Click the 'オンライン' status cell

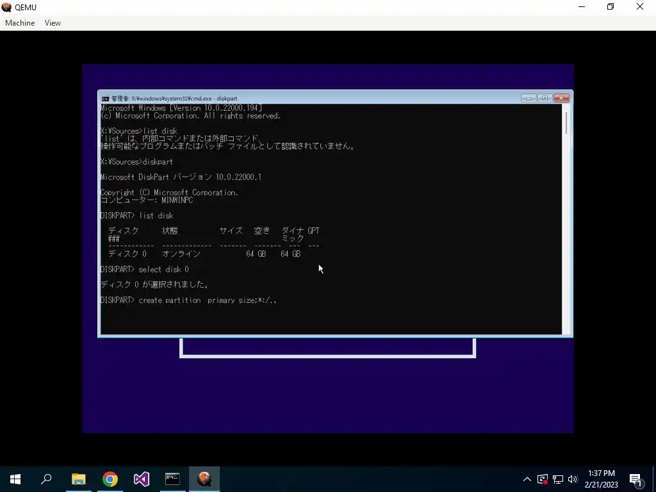tap(181, 254)
